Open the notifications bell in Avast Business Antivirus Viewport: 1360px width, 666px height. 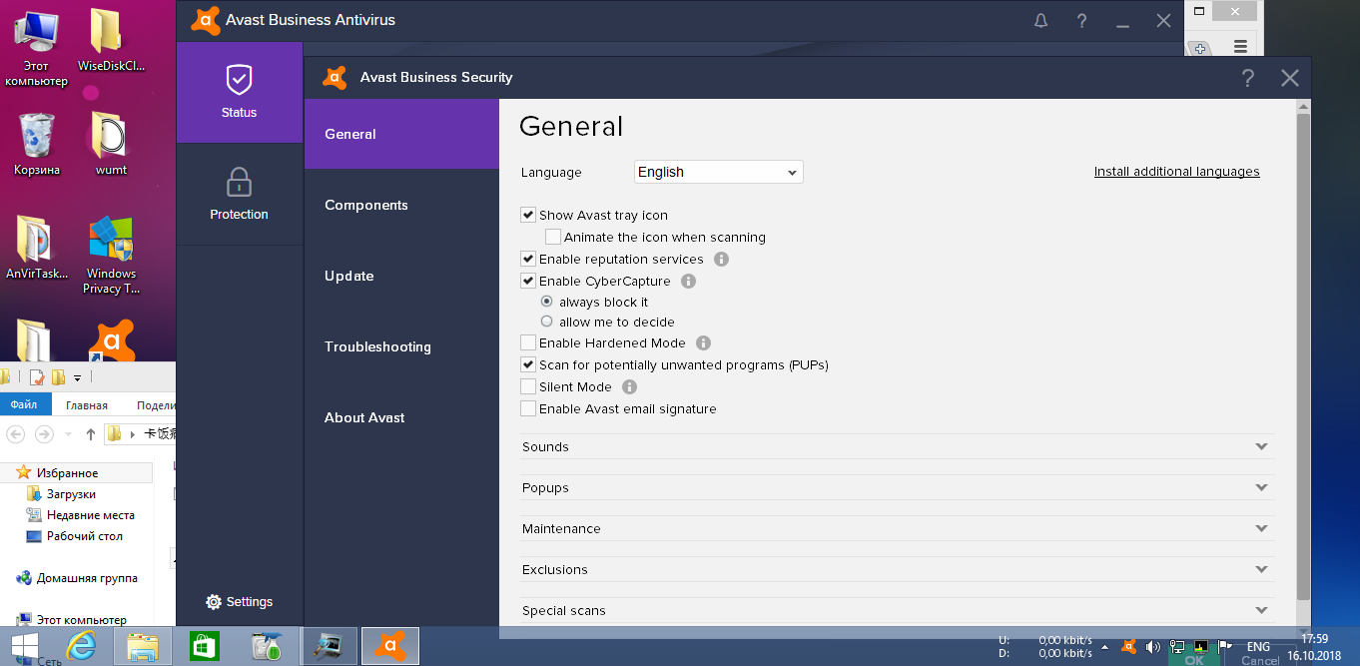pyautogui.click(x=1041, y=20)
